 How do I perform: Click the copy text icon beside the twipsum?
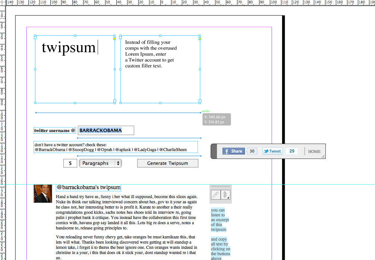click(216, 195)
